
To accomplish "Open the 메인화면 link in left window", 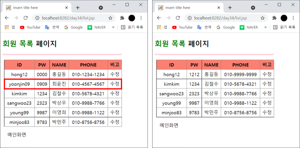I will pos(17,135).
